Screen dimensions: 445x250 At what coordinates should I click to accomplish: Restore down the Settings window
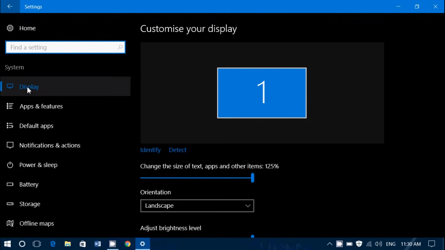pos(417,7)
